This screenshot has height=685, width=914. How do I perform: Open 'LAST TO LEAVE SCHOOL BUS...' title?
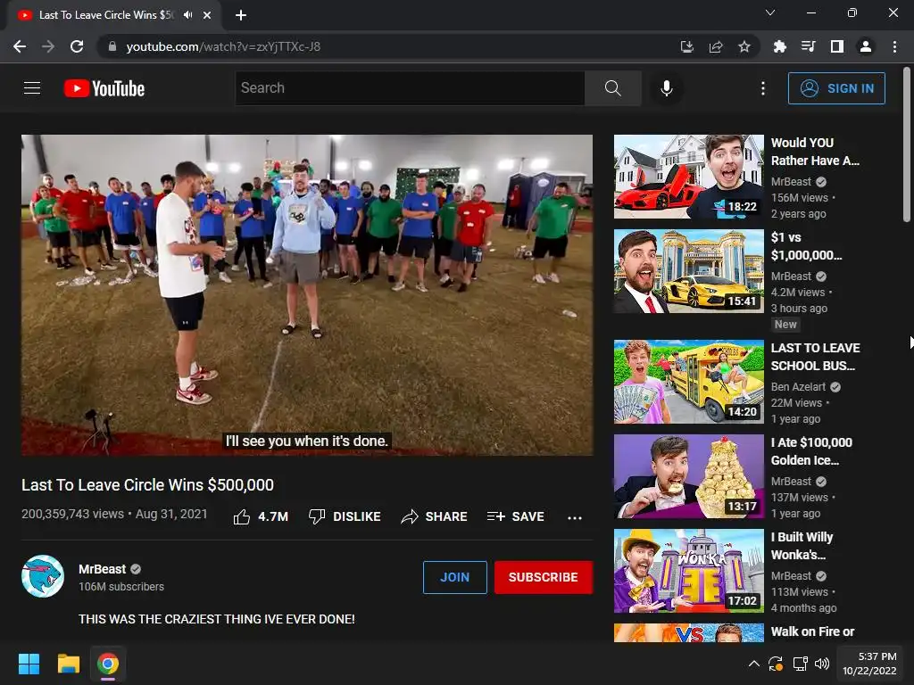(815, 357)
